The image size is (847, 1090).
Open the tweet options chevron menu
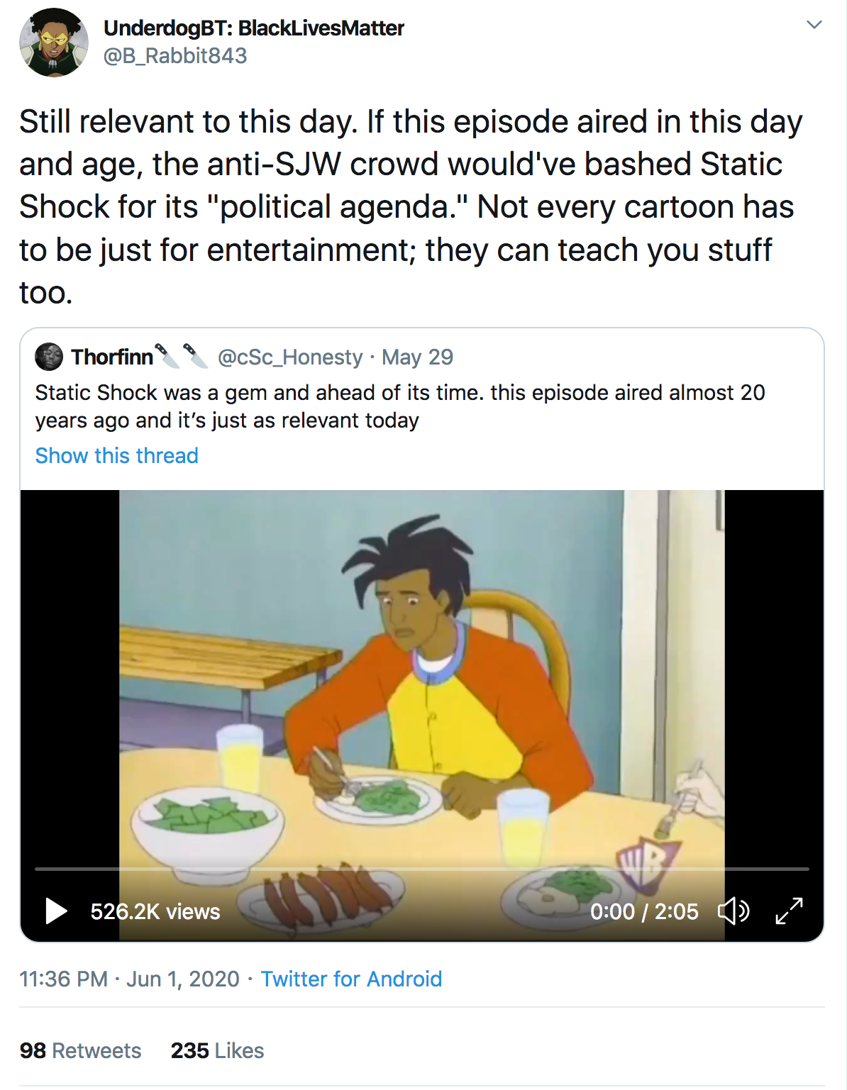814,25
